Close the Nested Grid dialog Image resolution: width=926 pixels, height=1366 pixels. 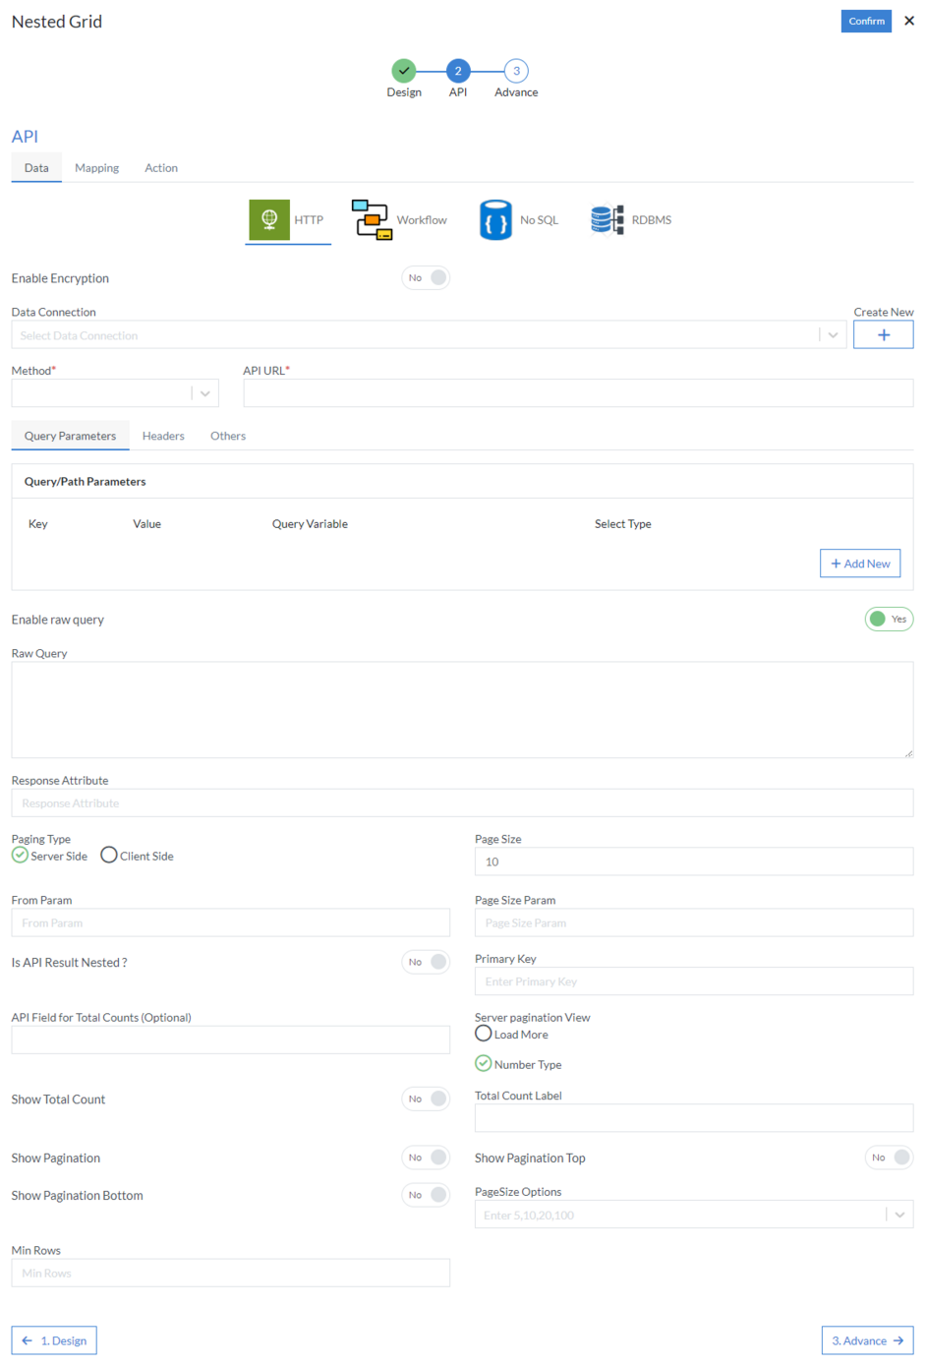coord(909,21)
